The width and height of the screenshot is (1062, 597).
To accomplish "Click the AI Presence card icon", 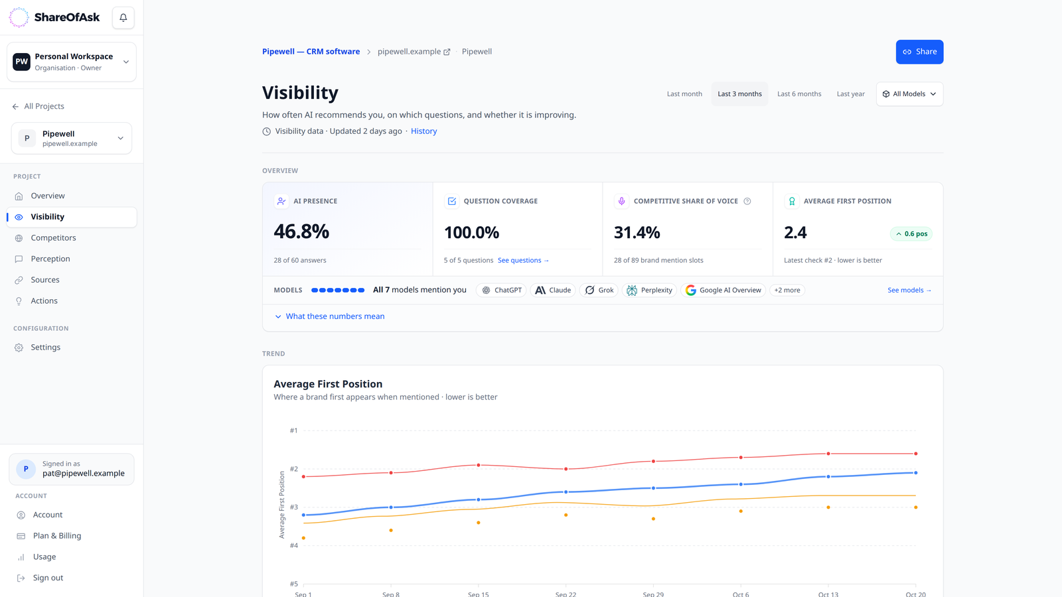I will tap(281, 201).
